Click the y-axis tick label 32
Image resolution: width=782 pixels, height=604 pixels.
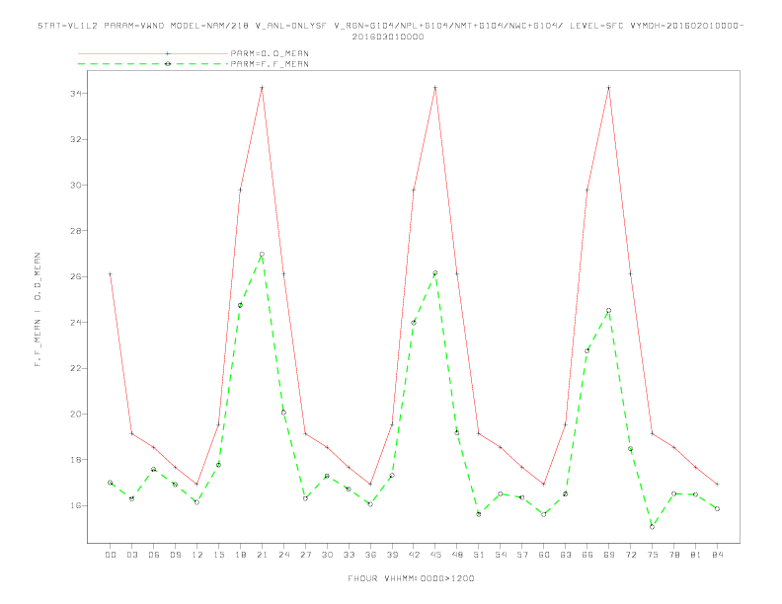(76, 139)
